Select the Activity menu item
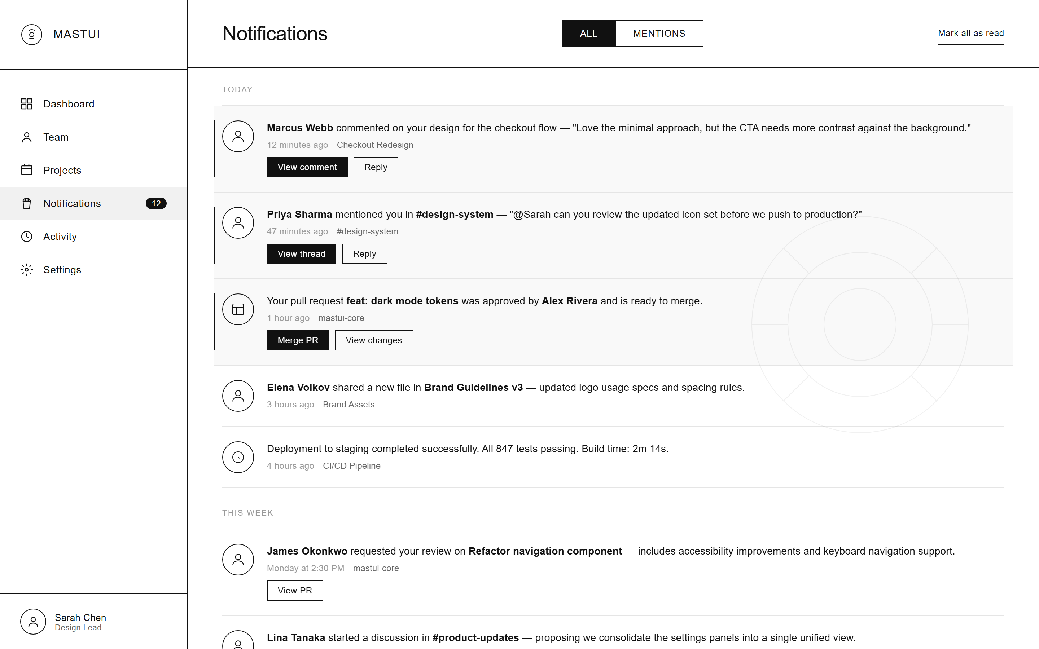Viewport: 1039px width, 649px height. click(93, 237)
